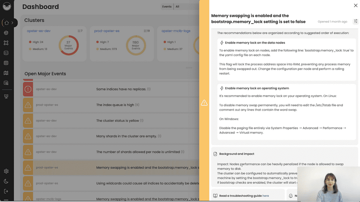Viewport: 360px width, 202px height.
Task: Expand the sidebar using the chevron arrow
Action: click(12, 23)
